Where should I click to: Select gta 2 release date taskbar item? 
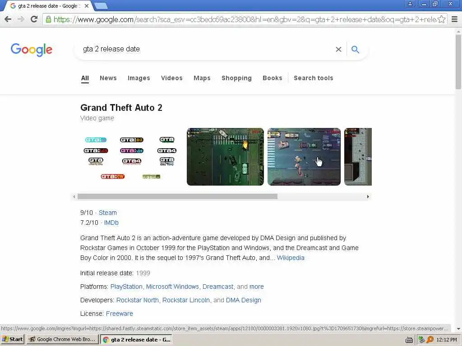(x=136, y=340)
